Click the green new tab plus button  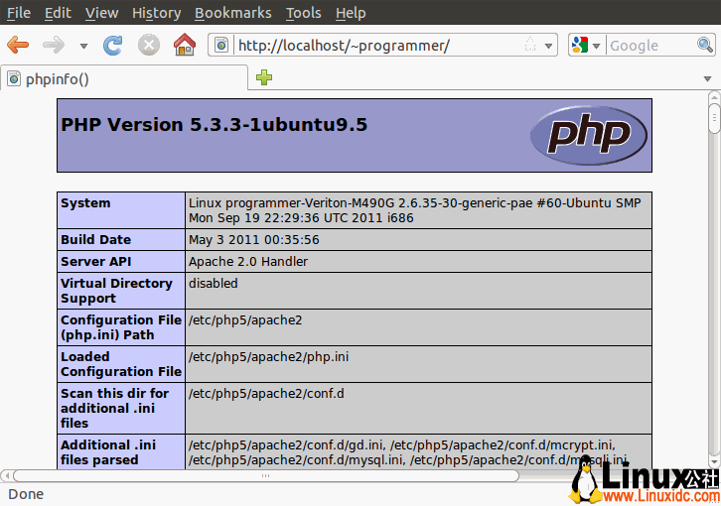point(263,77)
